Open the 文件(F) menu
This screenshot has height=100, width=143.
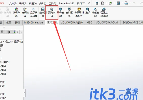tap(13, 4)
